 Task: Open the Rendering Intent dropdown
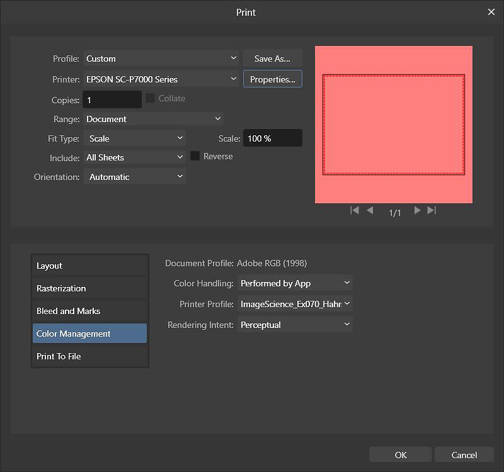point(294,325)
